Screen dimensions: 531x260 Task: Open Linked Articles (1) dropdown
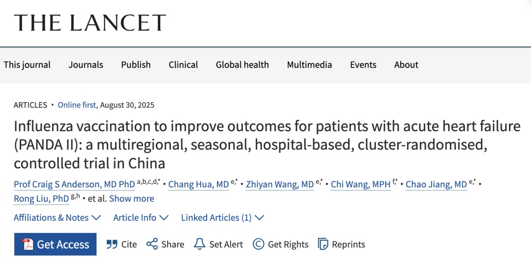click(223, 218)
